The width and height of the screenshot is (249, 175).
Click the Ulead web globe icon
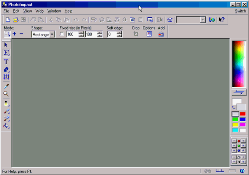coord(212,20)
